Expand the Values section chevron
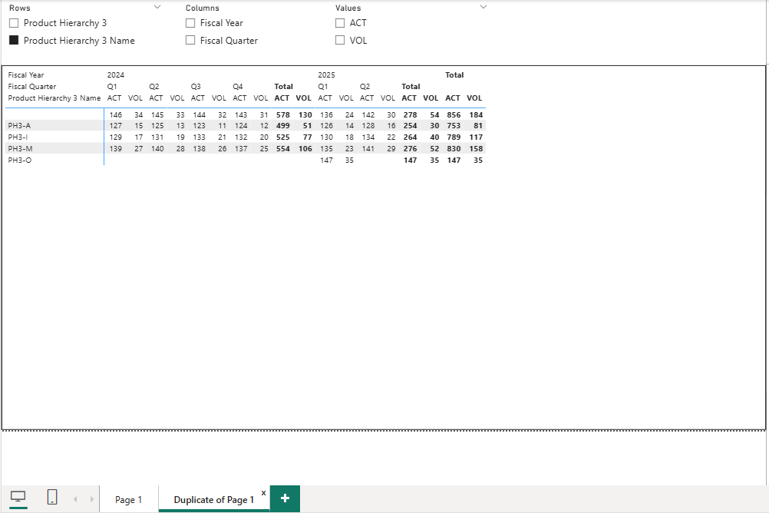Viewport: 769px width, 513px height. click(484, 7)
